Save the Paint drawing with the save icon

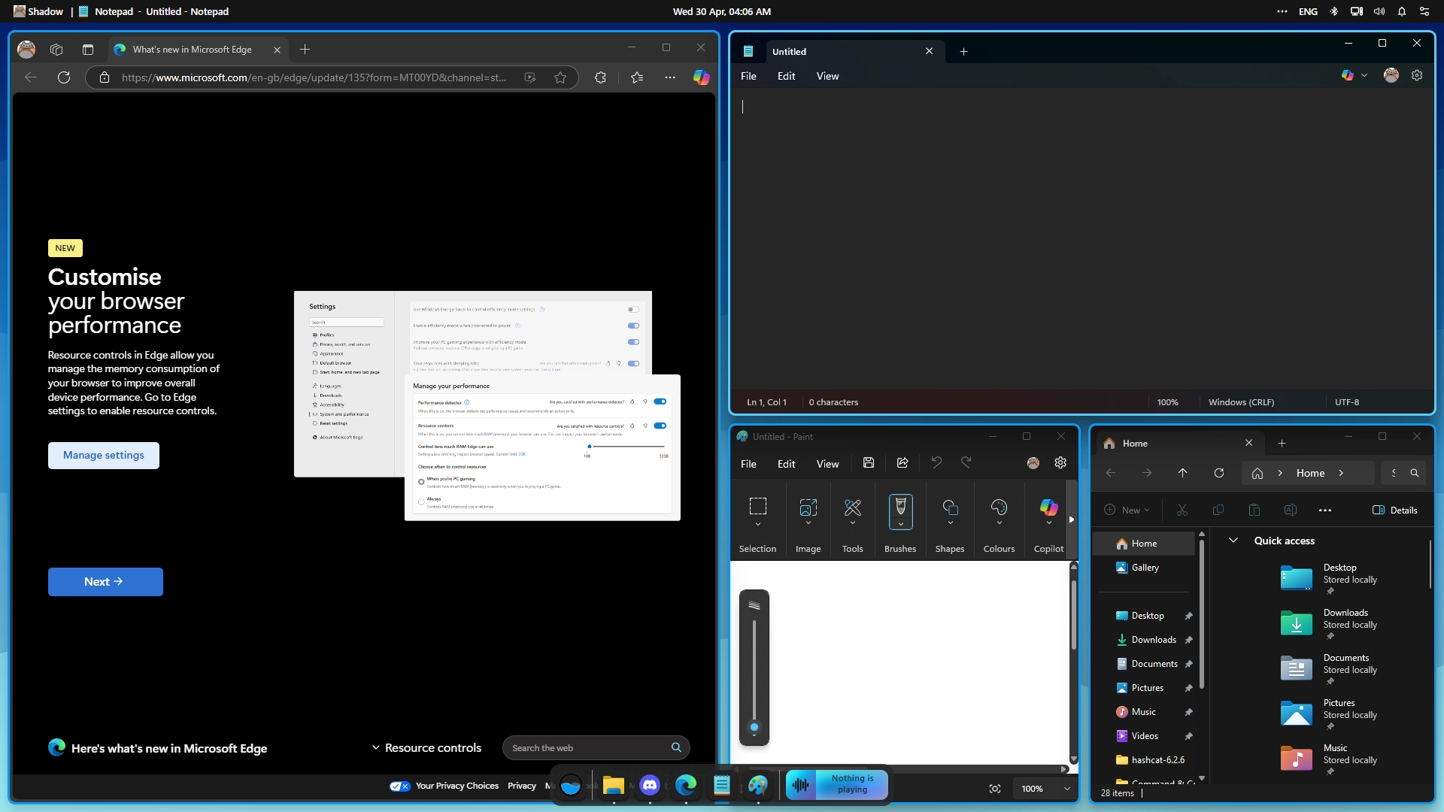point(869,463)
